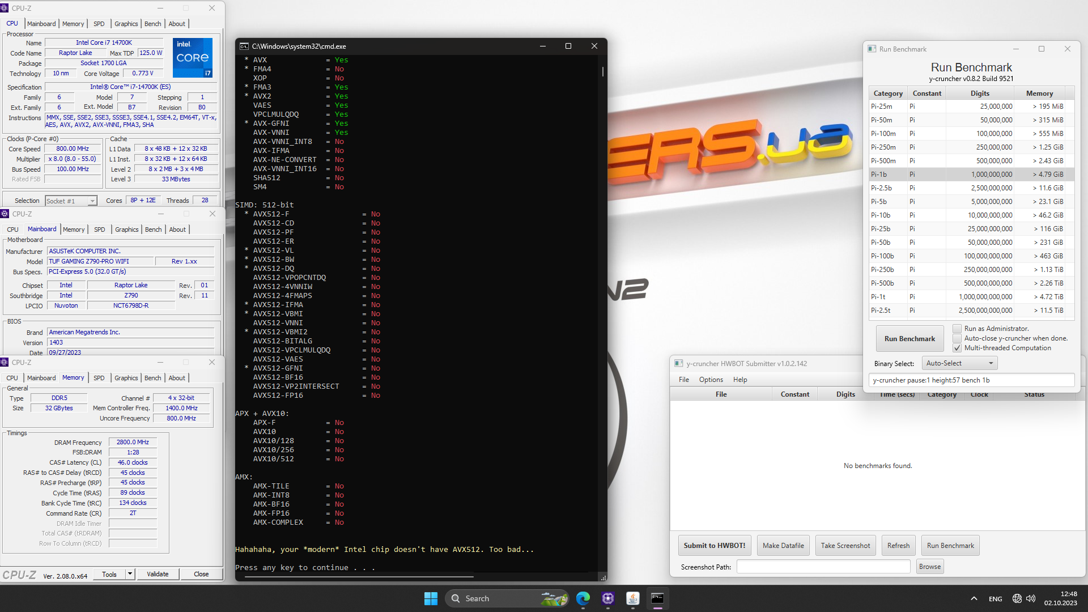
Task: Toggle Auto-close y-cruncher when done
Action: pos(957,338)
